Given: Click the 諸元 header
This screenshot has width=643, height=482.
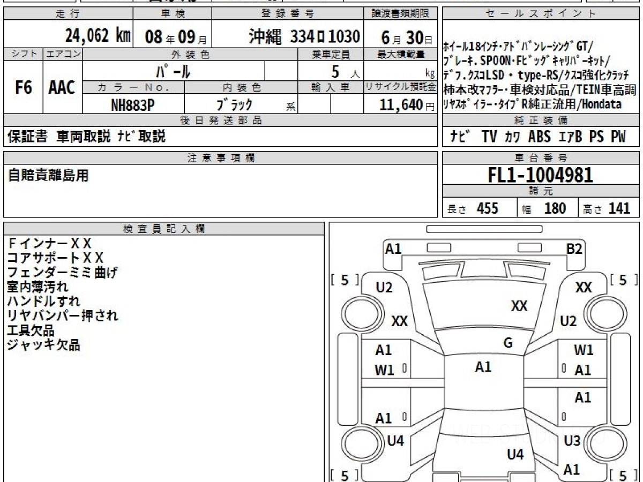Looking at the screenshot, I should click(x=541, y=192).
